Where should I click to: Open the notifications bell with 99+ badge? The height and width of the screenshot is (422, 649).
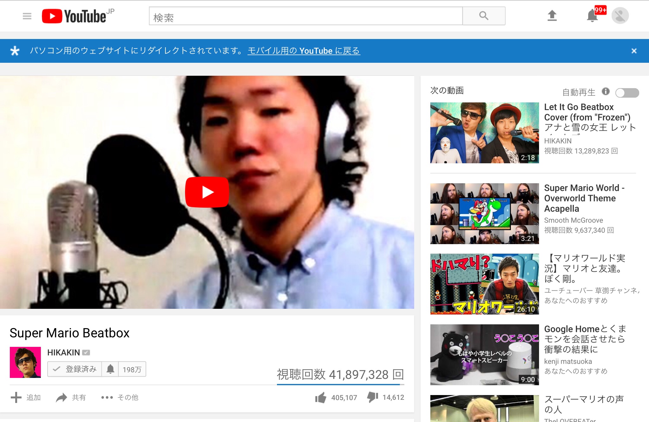(x=592, y=16)
